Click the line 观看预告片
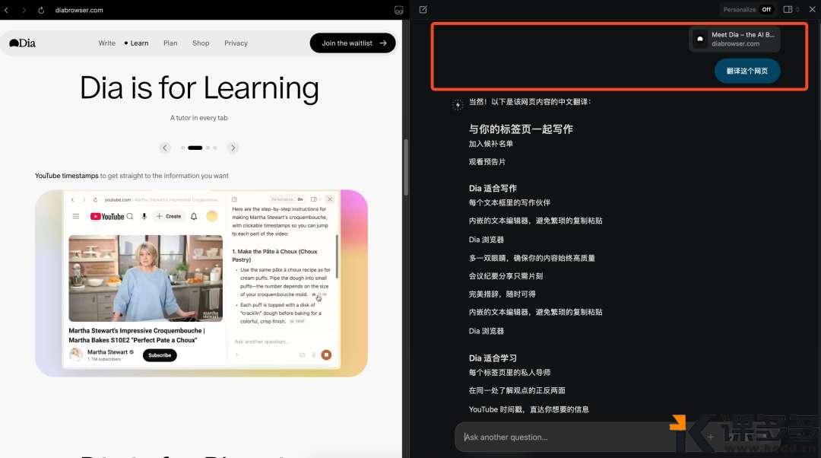 (487, 162)
